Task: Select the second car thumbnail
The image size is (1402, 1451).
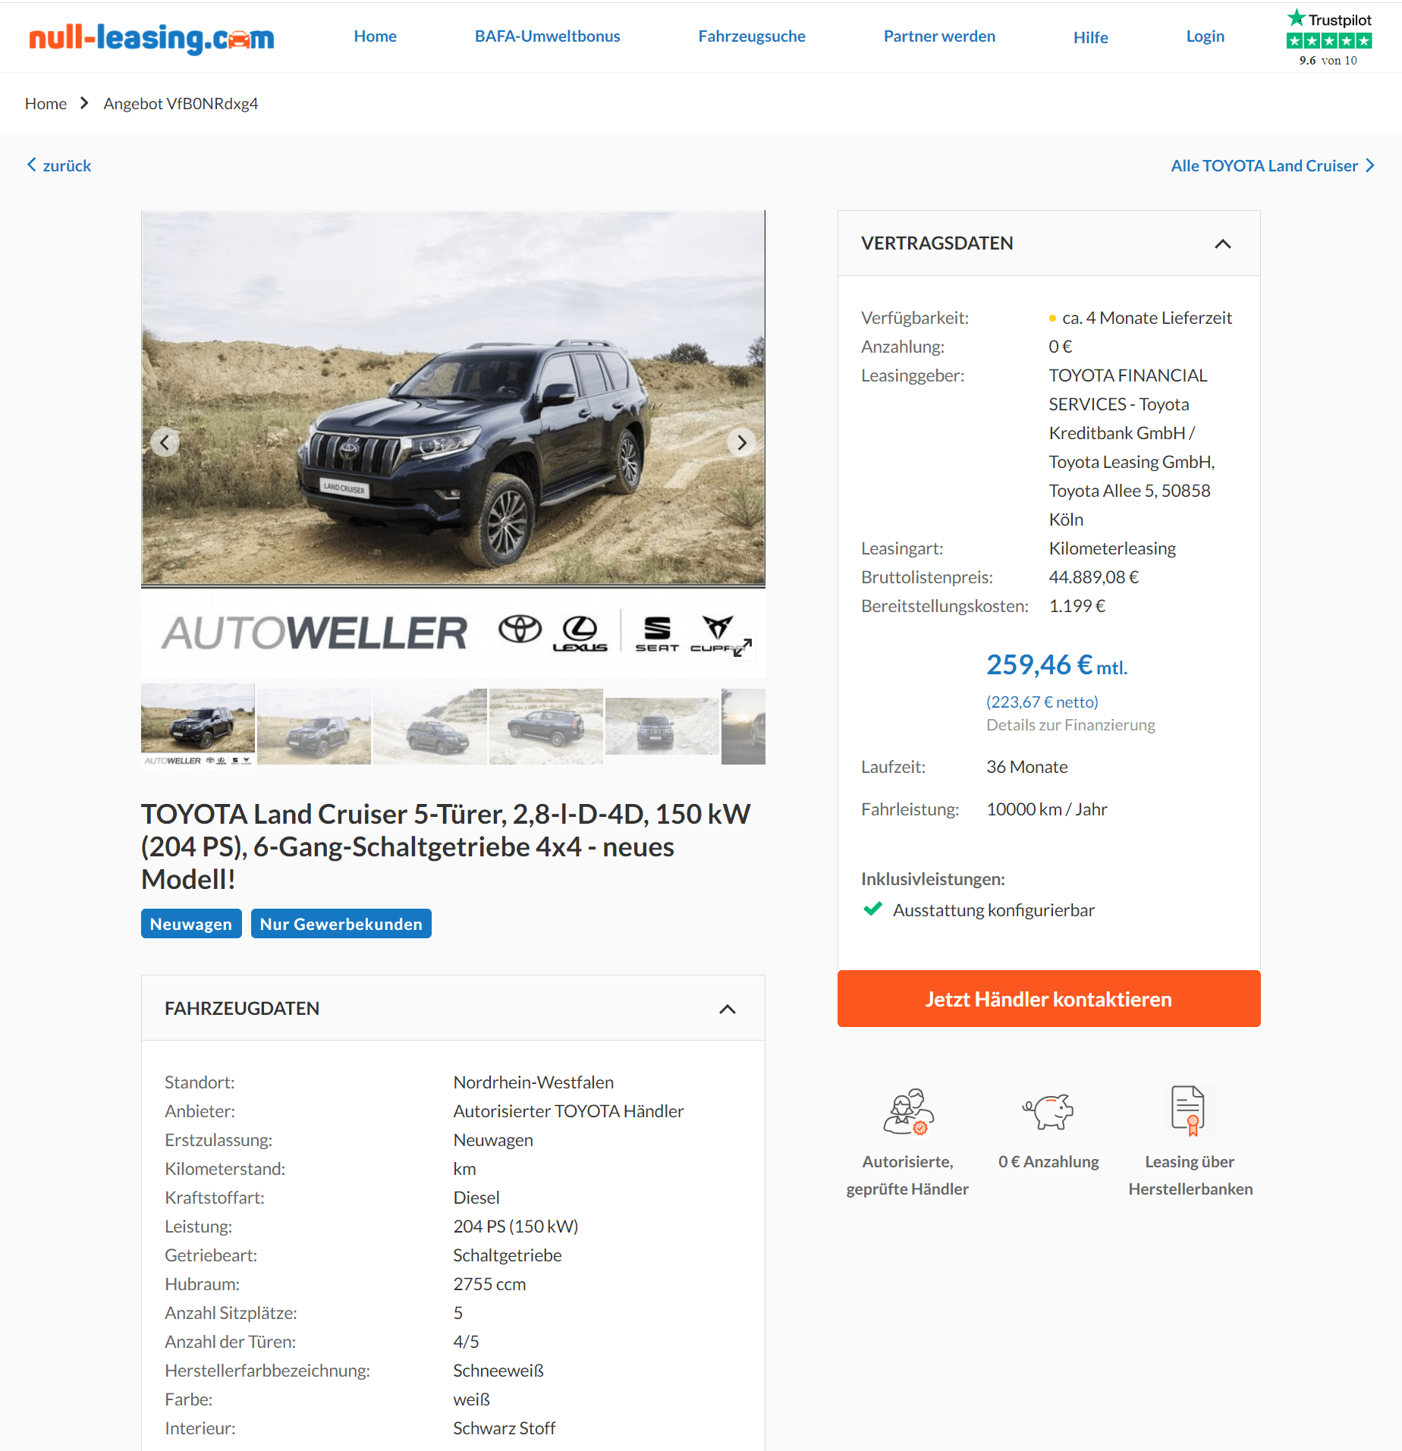Action: (x=314, y=726)
